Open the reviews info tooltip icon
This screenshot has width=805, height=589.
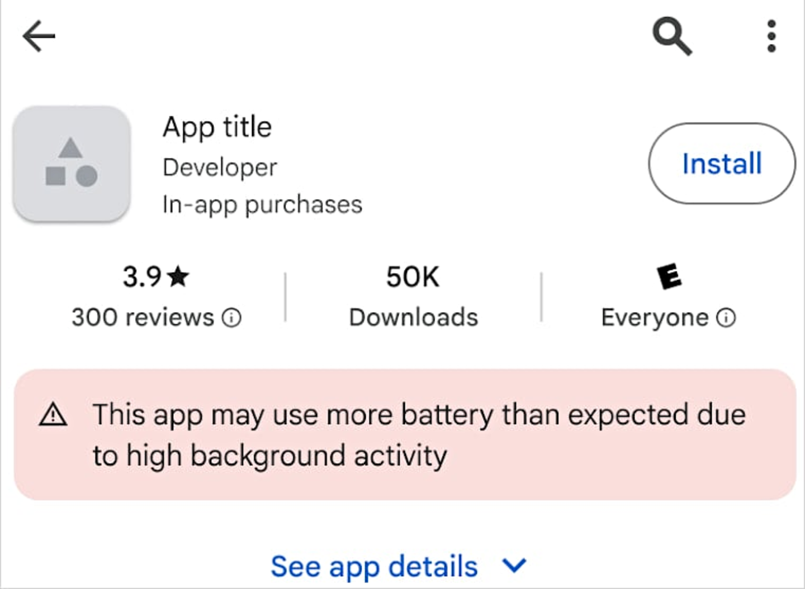tap(231, 318)
